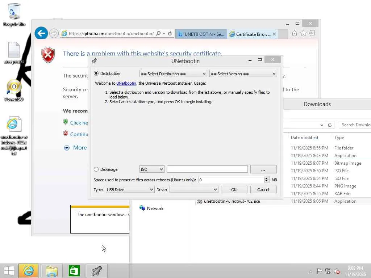The height and width of the screenshot is (278, 371).
Task: Open the Drive selection dropdown
Action: point(194,190)
